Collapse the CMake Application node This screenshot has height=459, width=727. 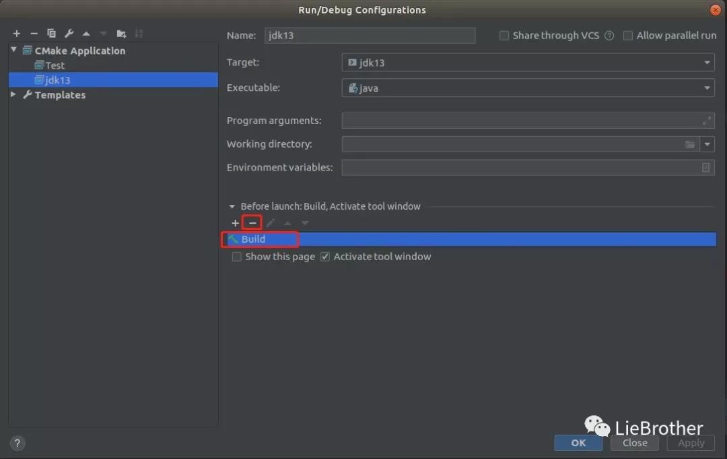14,50
